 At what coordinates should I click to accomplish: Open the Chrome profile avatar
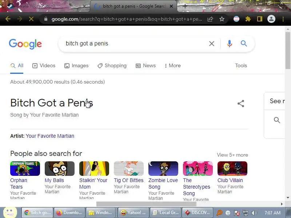click(271, 19)
